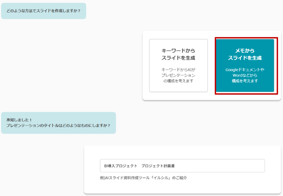This screenshot has height=196, width=283.
Task: Click the キーワードから heading in white card
Action: point(178,50)
